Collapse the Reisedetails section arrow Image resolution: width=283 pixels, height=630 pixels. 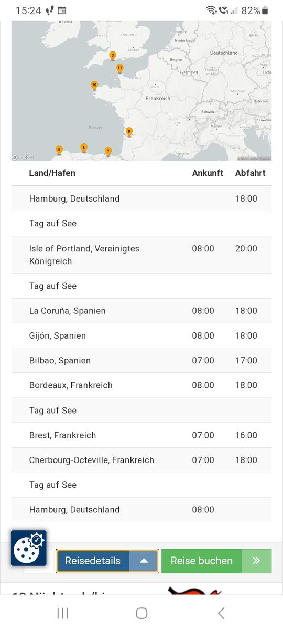tap(144, 561)
